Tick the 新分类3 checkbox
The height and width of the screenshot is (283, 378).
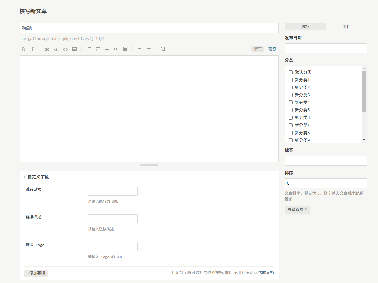[291, 95]
